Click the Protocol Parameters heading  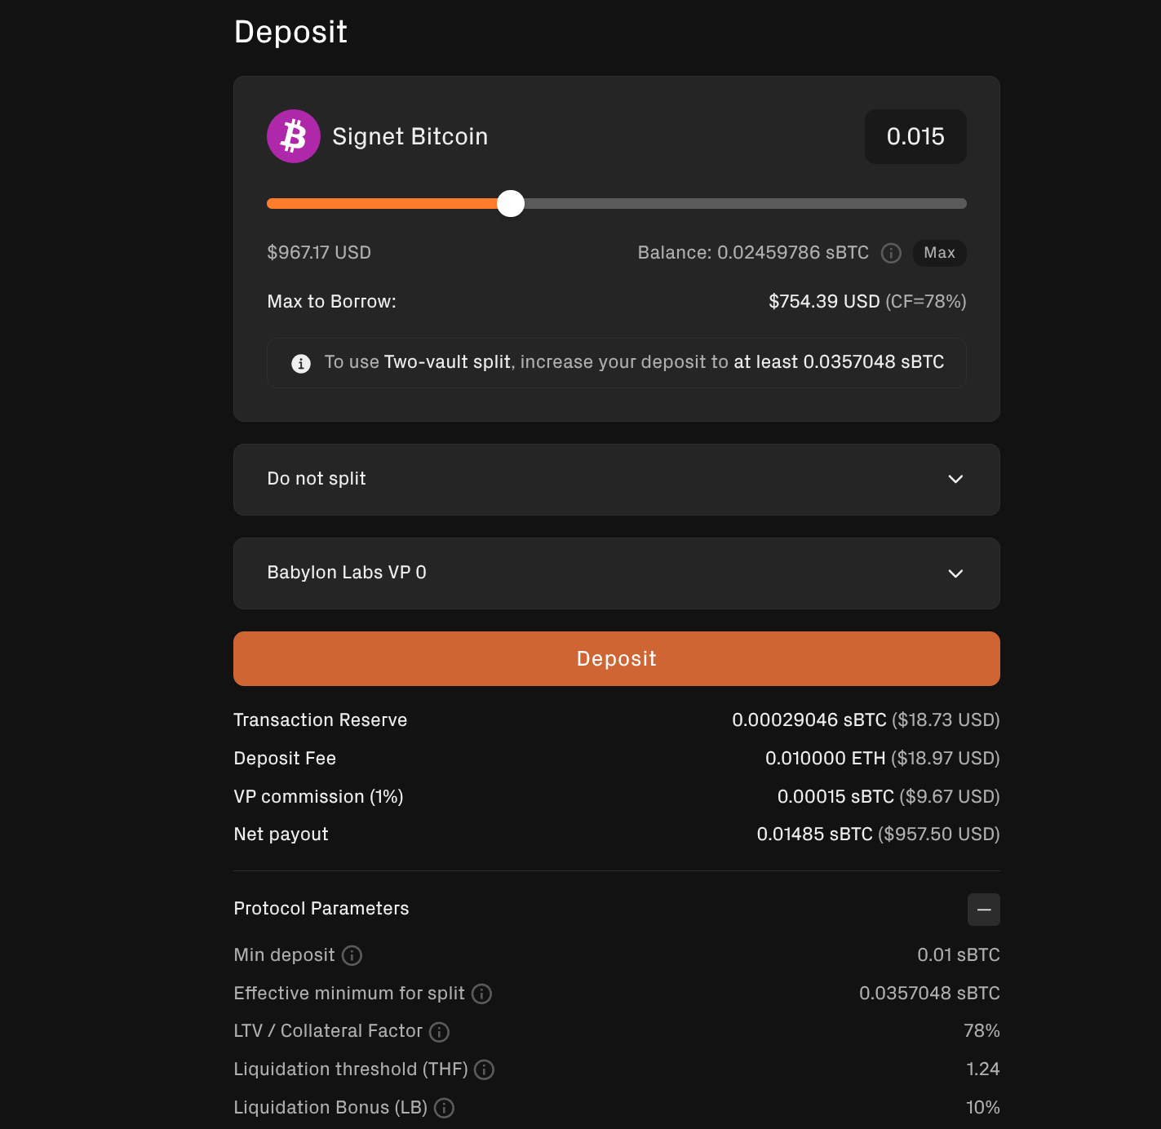(x=321, y=909)
